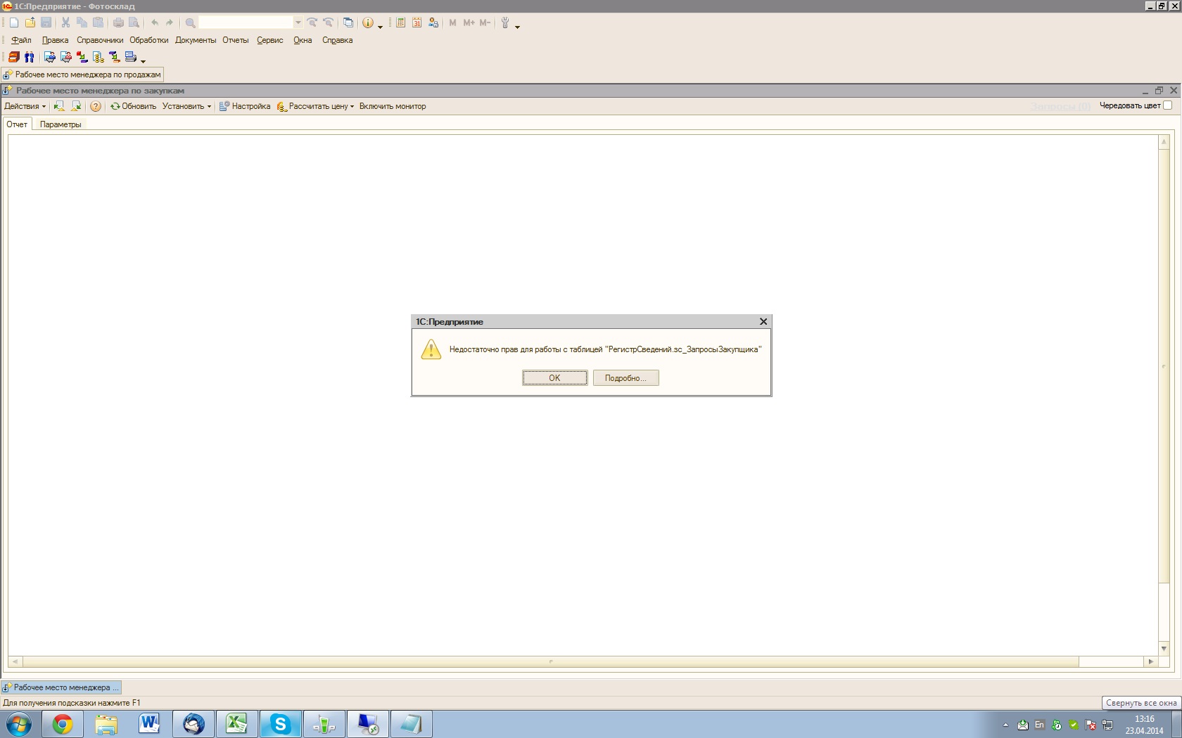Screen dimensions: 1182x738
Task: Open the Обработки menu
Action: pos(149,40)
